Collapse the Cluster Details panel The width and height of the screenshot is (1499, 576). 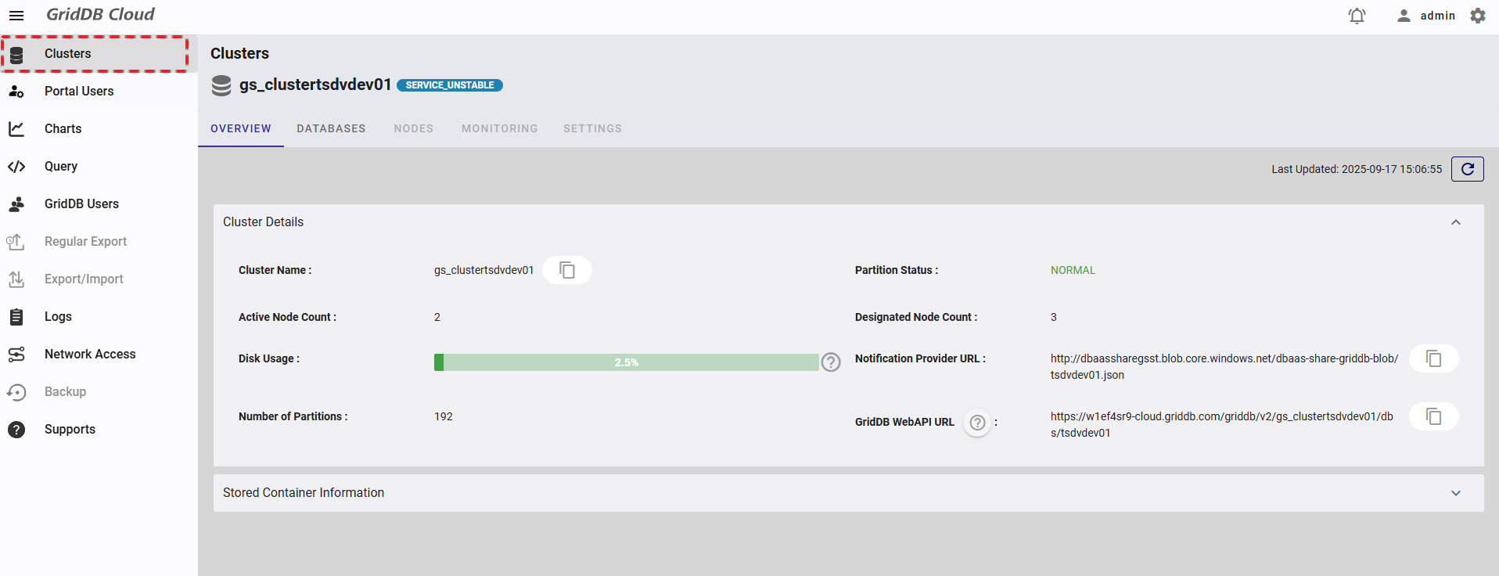1455,222
